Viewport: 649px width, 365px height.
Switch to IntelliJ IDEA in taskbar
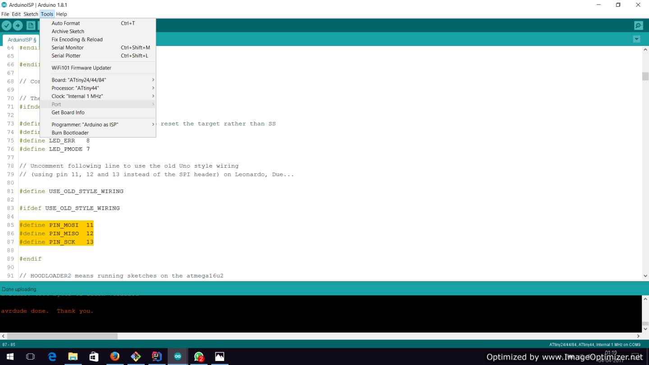pyautogui.click(x=156, y=356)
